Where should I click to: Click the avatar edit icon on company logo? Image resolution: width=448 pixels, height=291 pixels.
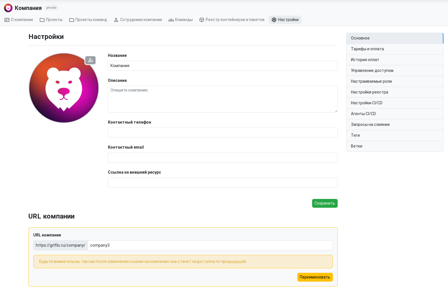click(90, 60)
